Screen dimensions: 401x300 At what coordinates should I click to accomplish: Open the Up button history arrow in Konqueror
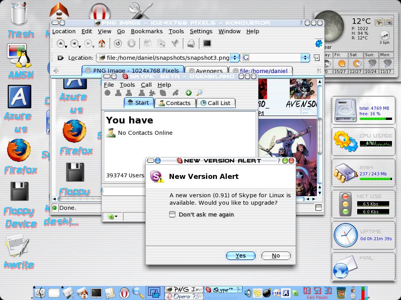pos(66,46)
